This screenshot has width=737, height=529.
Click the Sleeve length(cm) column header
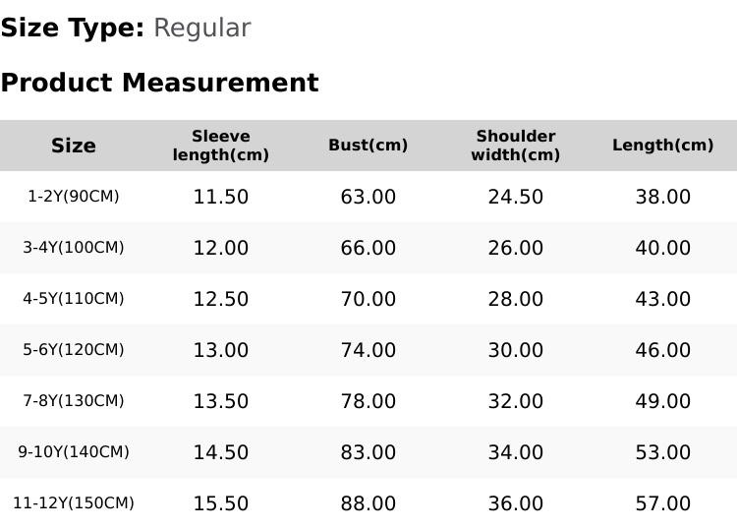[x=221, y=146]
